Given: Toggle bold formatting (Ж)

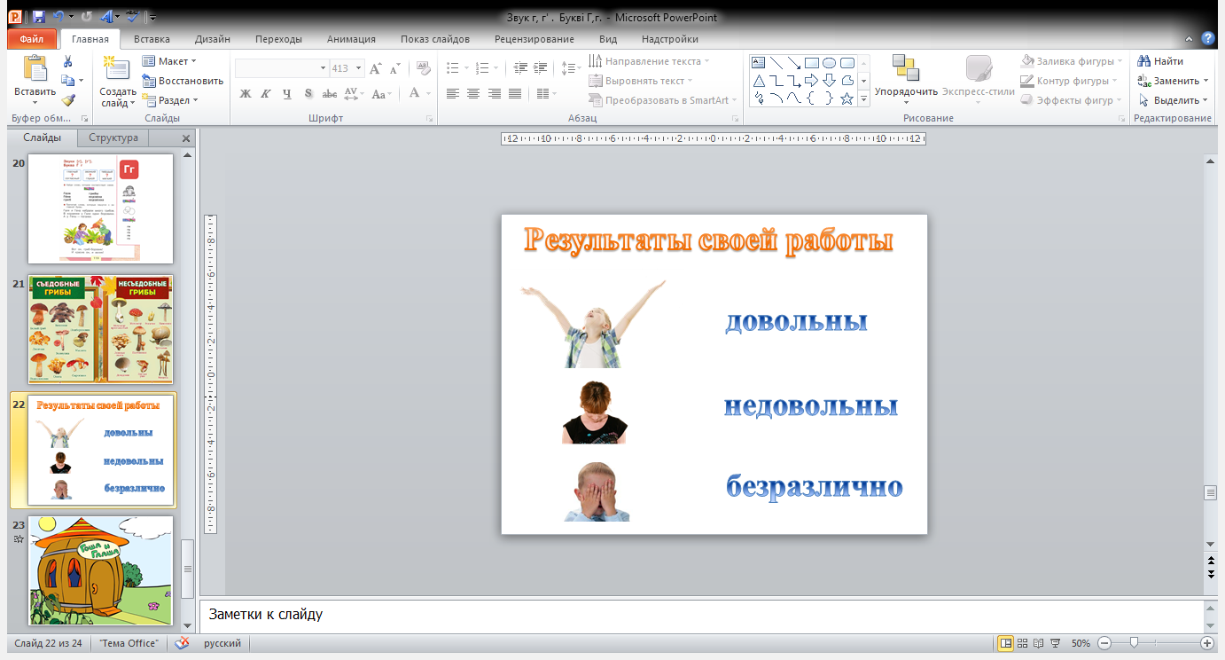Looking at the screenshot, I should tap(246, 93).
